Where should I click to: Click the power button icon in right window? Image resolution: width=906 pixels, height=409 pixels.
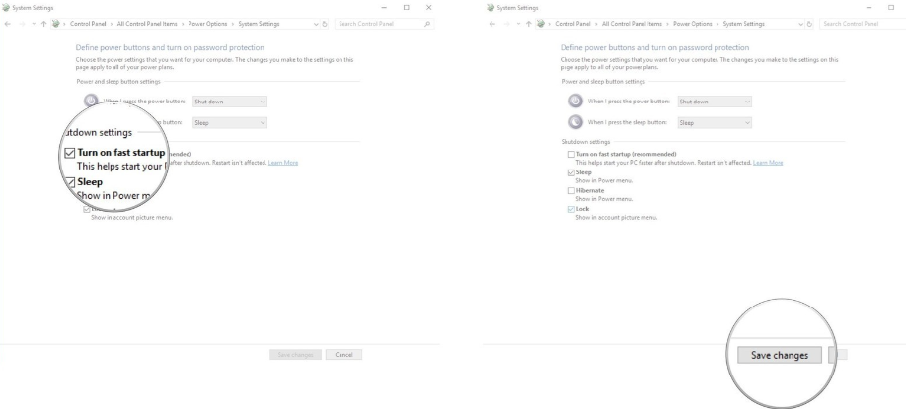tap(575, 101)
